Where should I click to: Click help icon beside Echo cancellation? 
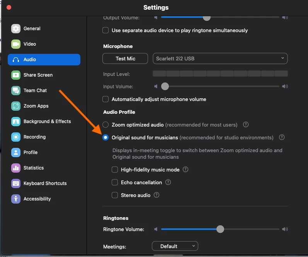tap(168, 182)
